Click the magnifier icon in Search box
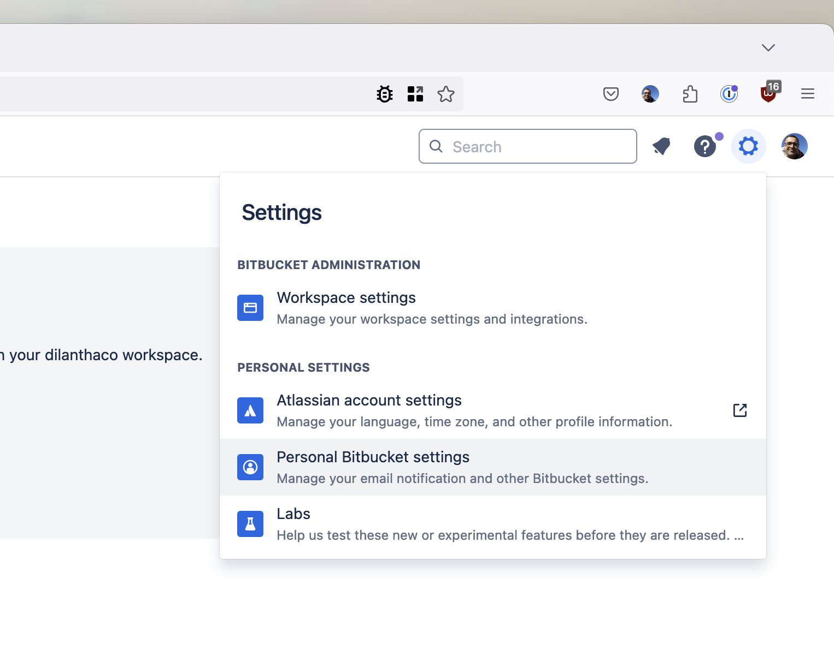Viewport: 834px width, 656px height. pos(436,146)
